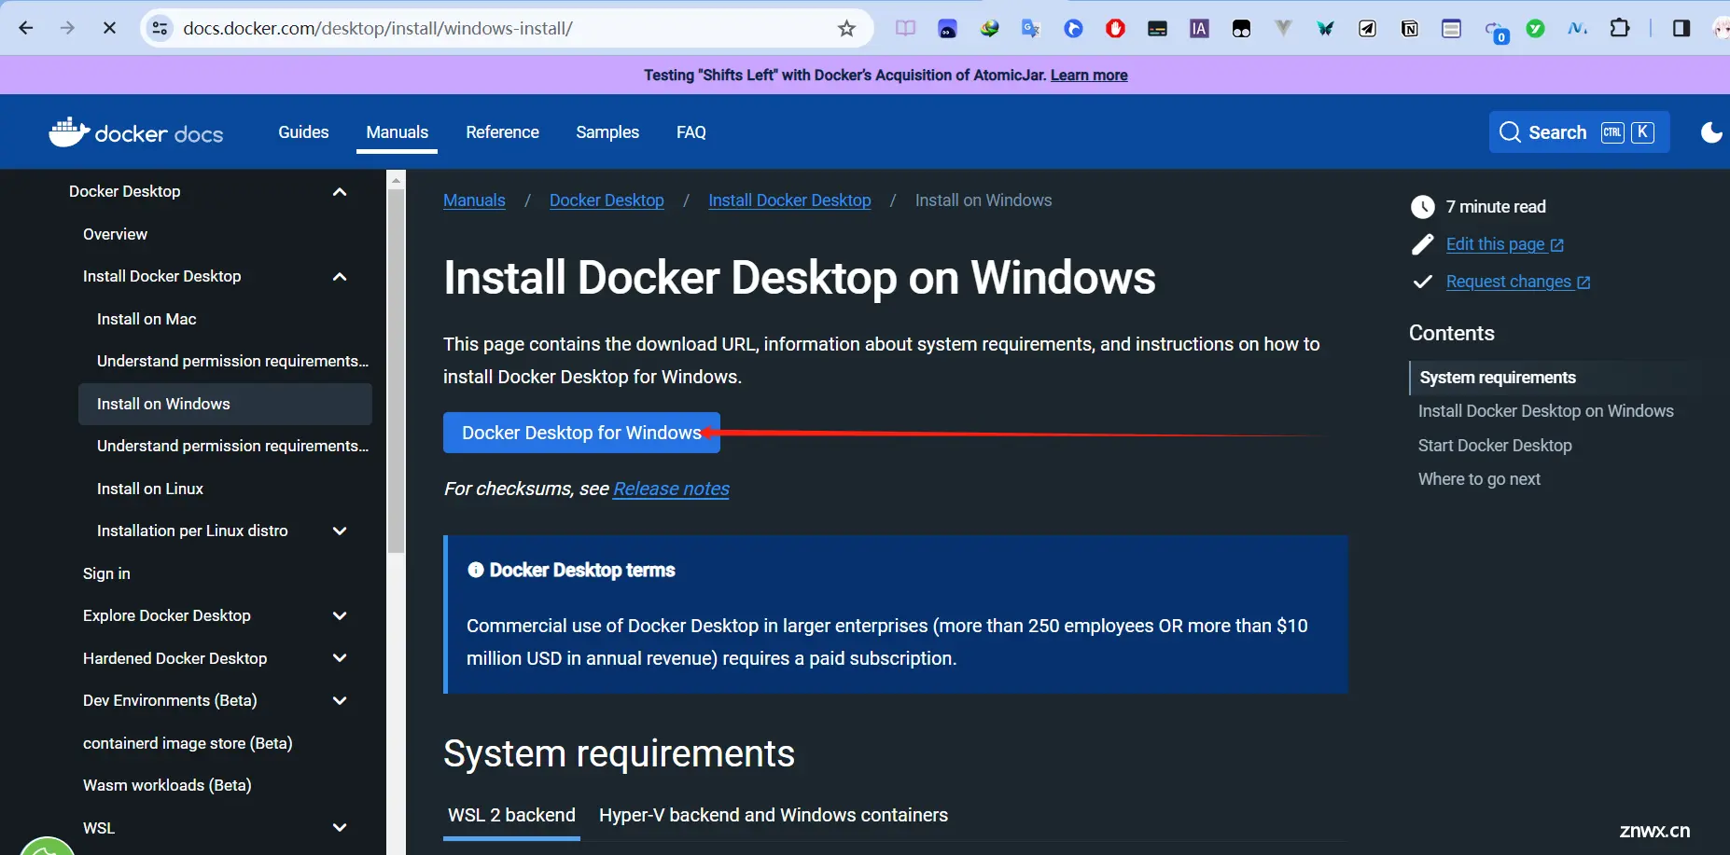Select Install on Windows sidebar item
1730x855 pixels.
click(225, 404)
